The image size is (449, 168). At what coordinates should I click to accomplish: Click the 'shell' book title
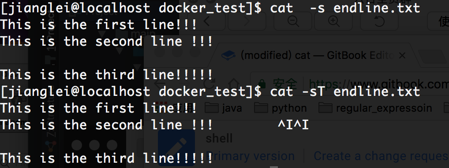pos(219,138)
